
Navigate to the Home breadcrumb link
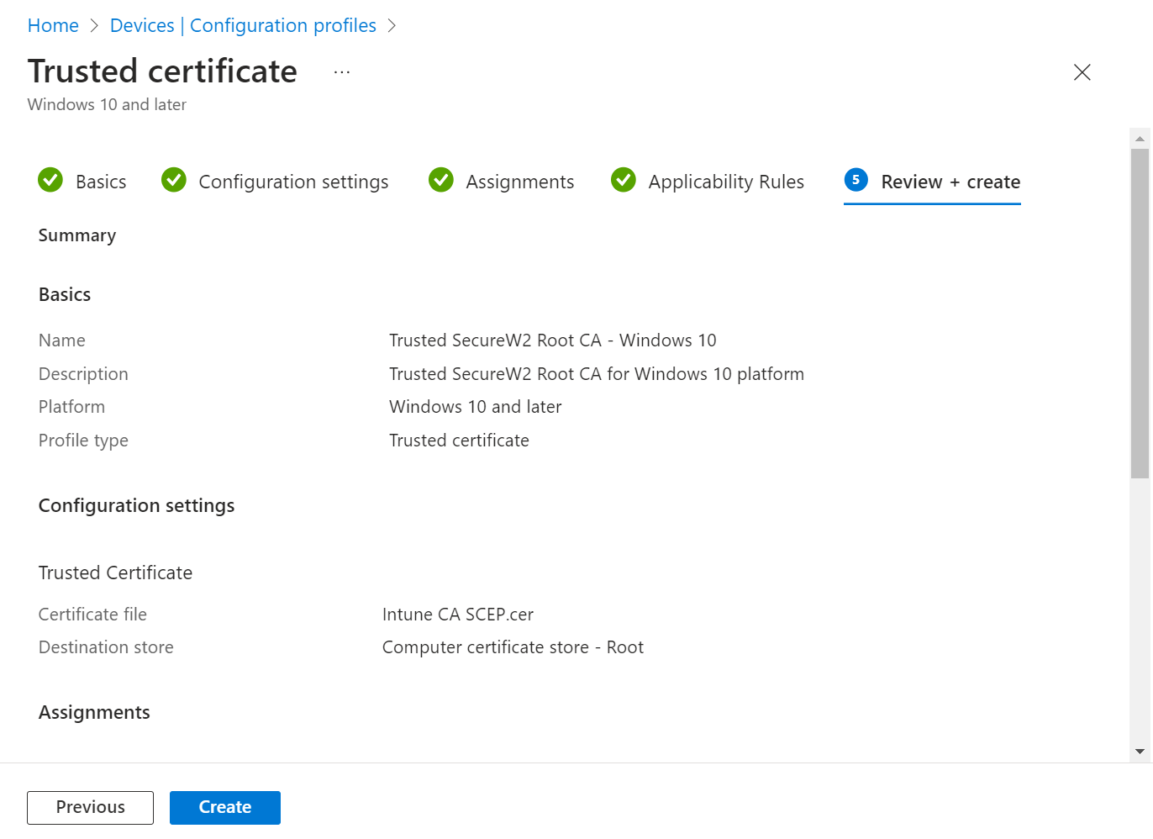tap(53, 26)
